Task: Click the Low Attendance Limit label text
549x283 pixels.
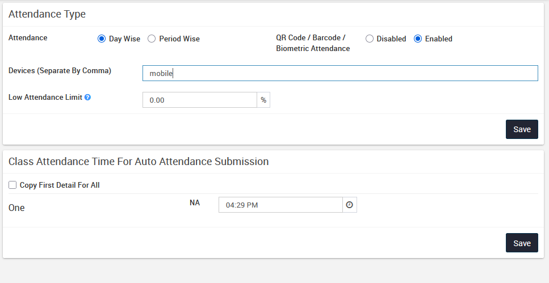Action: [x=45, y=98]
